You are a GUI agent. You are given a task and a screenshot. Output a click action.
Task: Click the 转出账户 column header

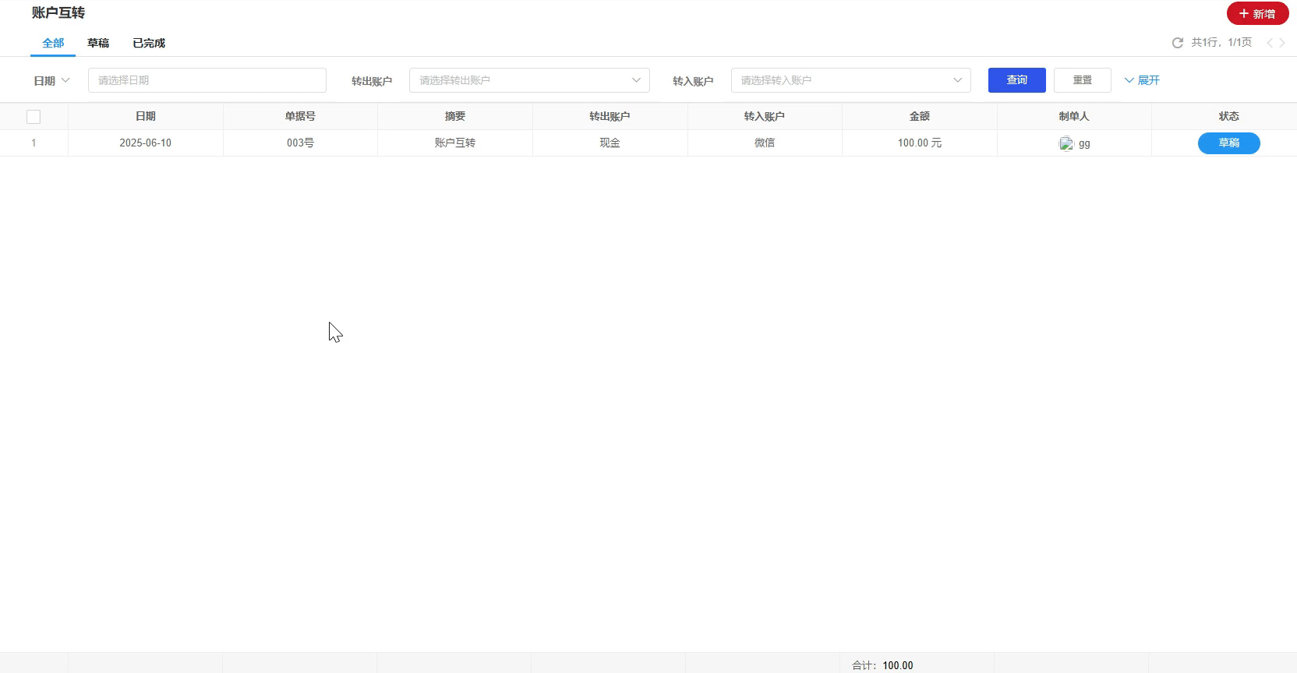click(610, 116)
